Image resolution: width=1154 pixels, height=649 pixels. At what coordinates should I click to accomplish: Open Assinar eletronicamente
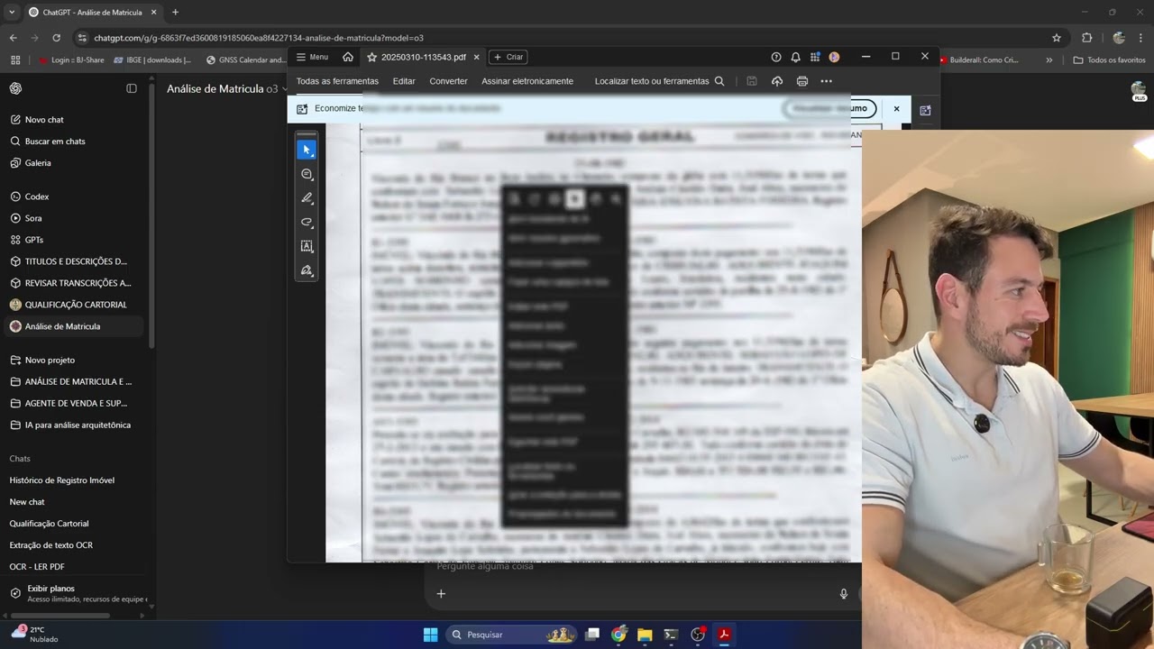527,81
